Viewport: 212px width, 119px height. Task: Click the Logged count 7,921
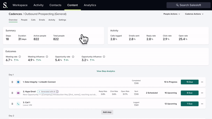136,105
